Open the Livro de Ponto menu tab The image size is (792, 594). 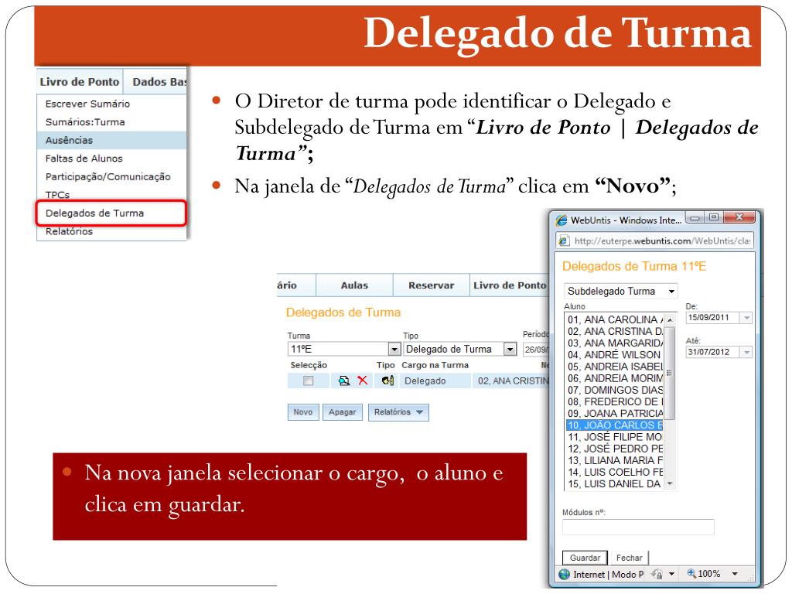pyautogui.click(x=80, y=82)
